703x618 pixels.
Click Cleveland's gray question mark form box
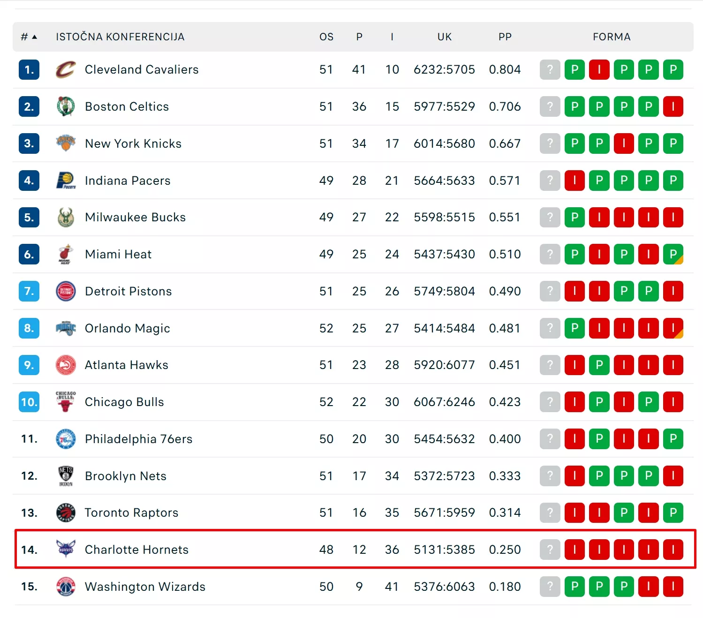550,70
